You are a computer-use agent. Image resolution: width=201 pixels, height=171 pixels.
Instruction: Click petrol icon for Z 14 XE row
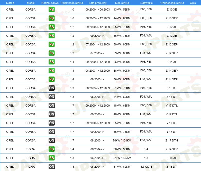coord(51,62)
